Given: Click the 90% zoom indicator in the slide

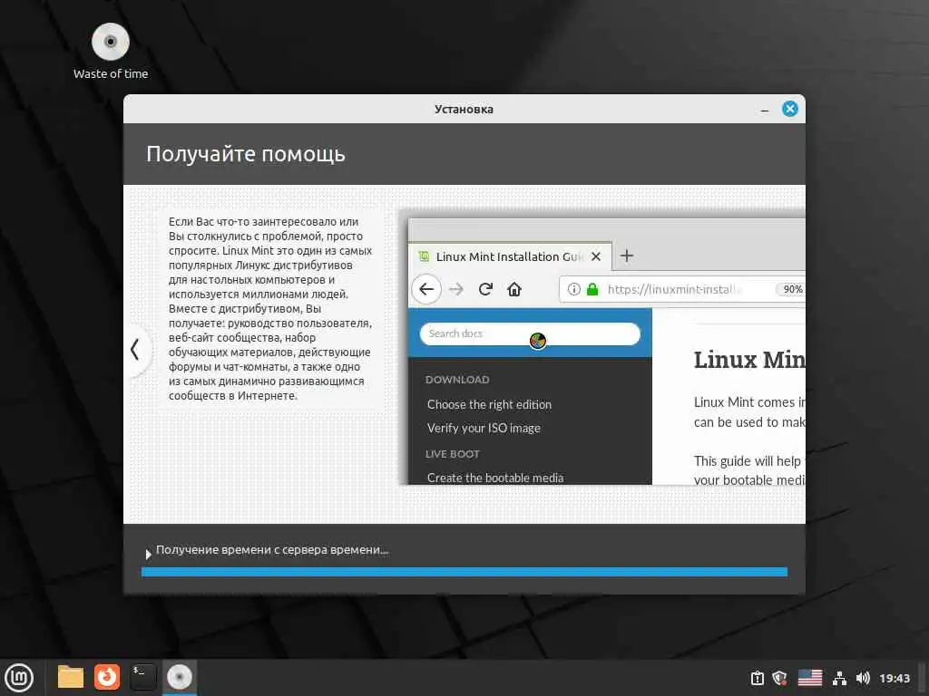Looking at the screenshot, I should point(792,289).
